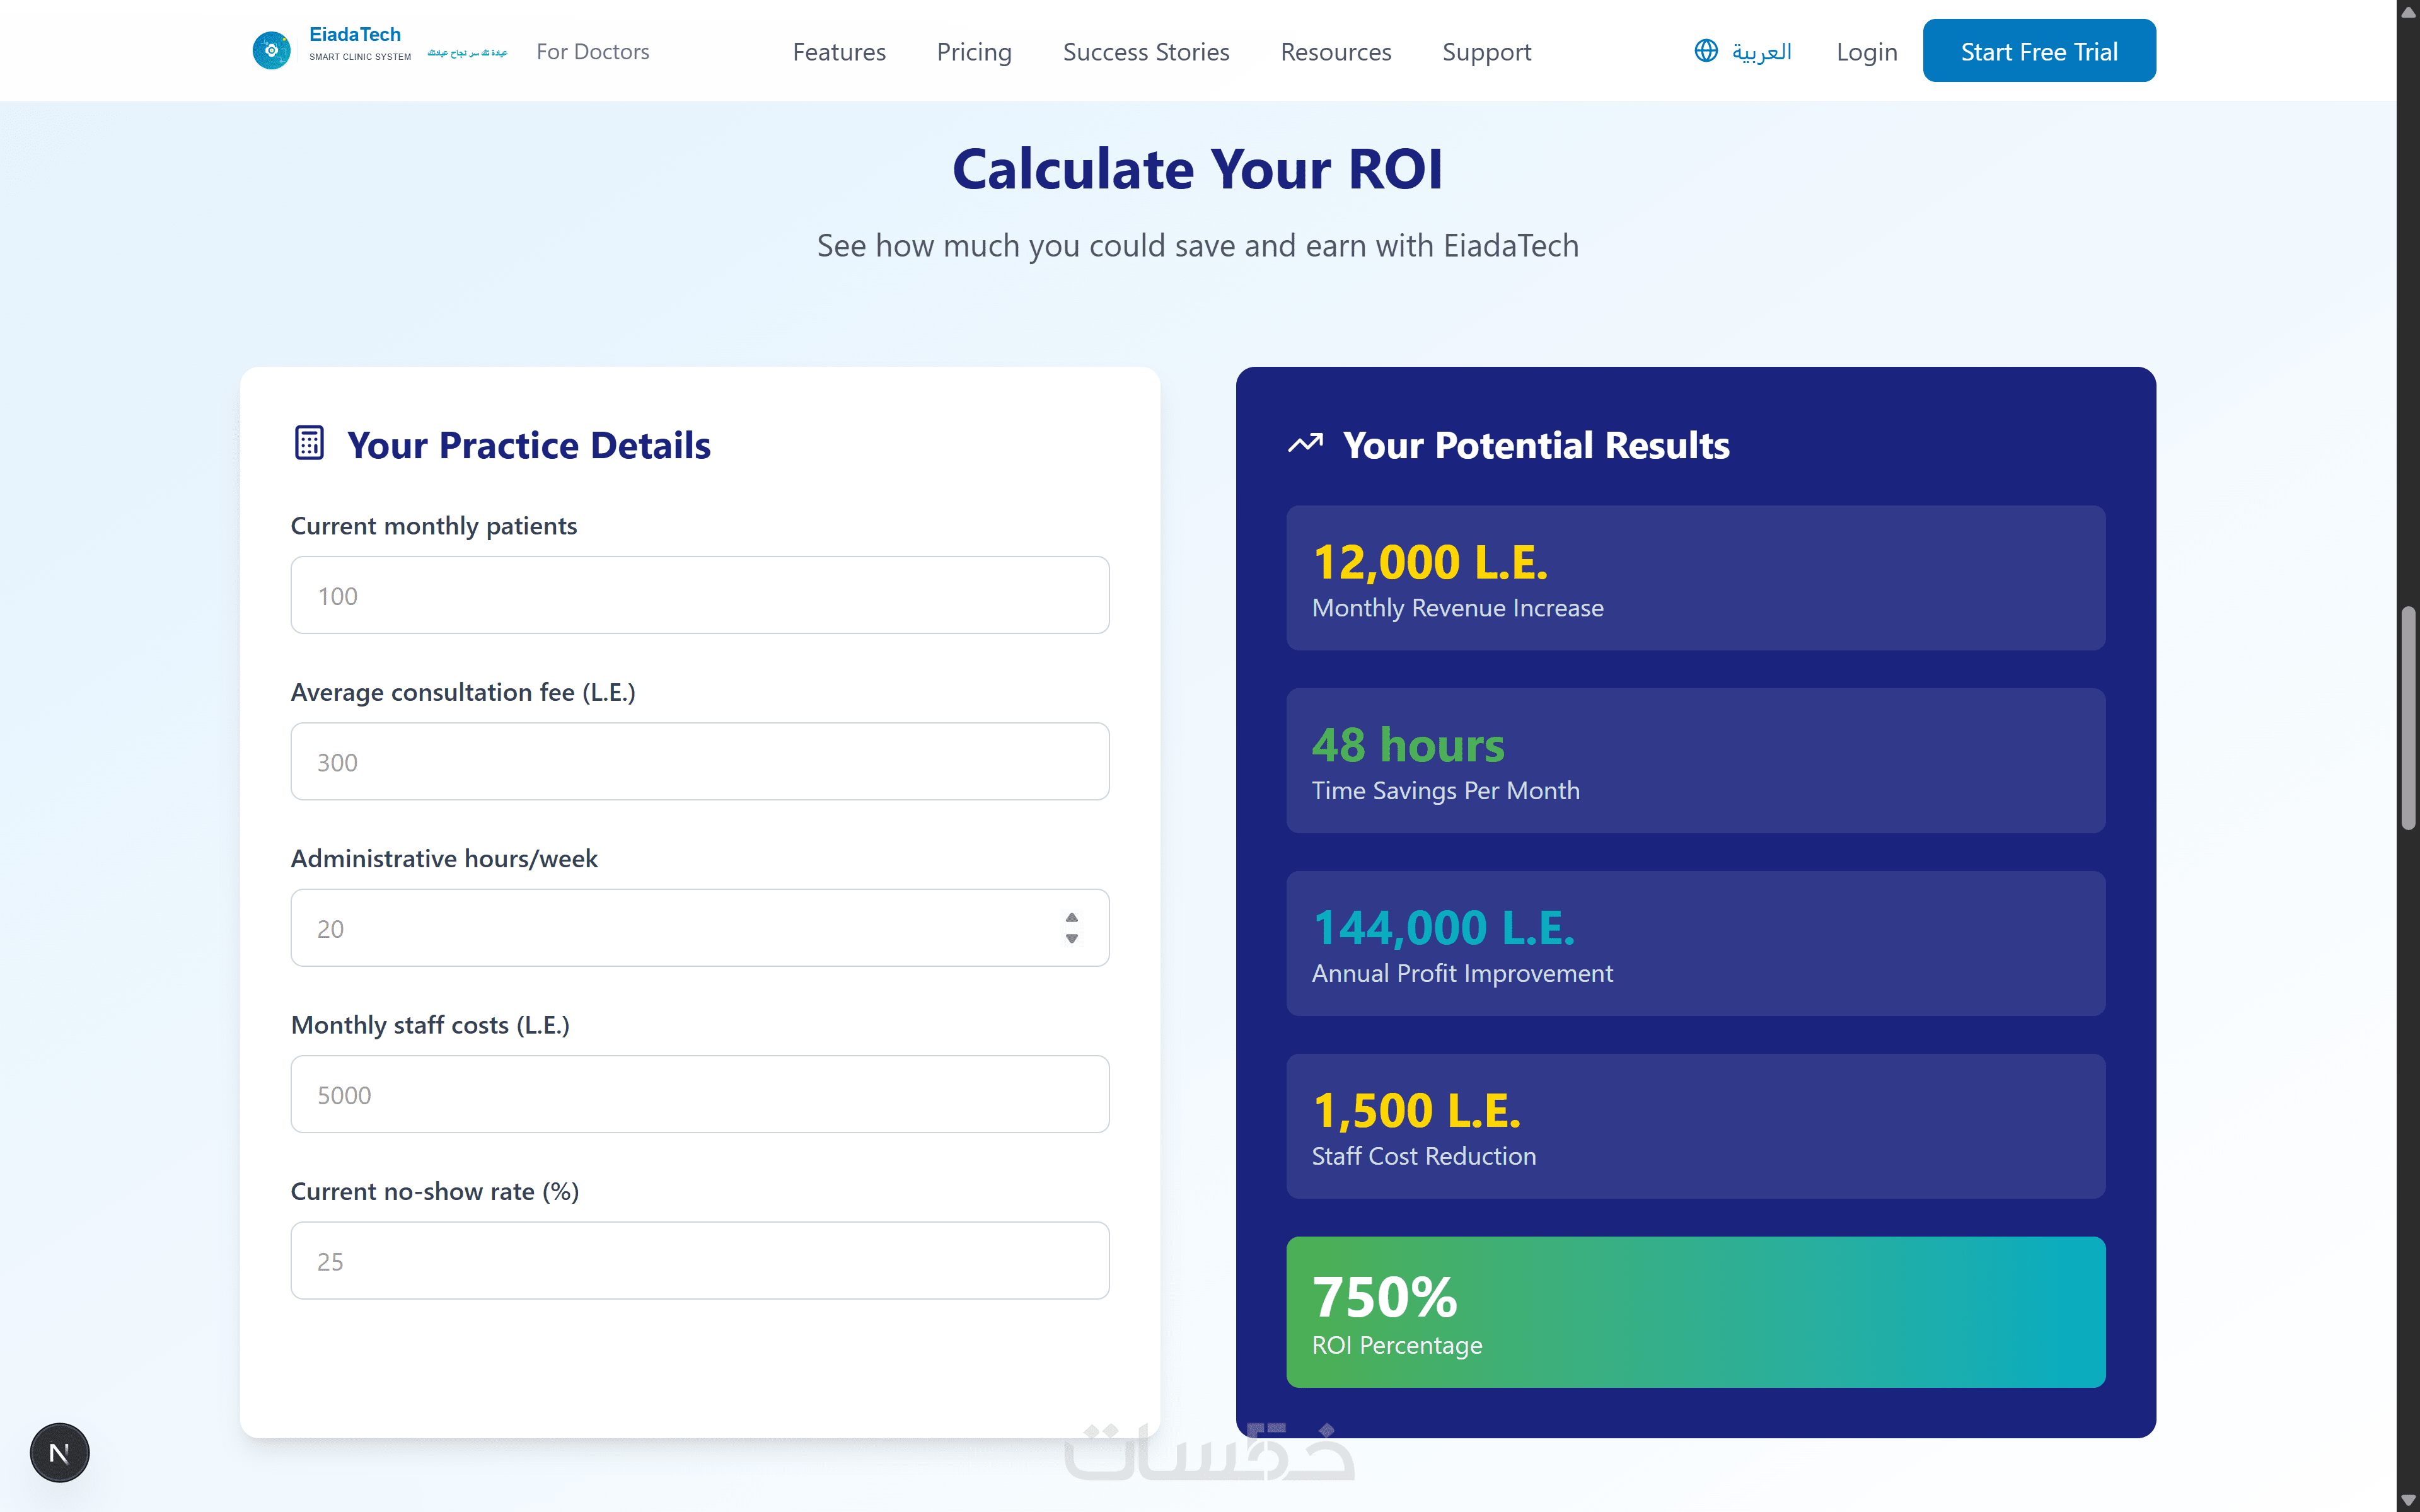Decrement the Administrative hours value with the down arrow
The height and width of the screenshot is (1512, 2420).
pyautogui.click(x=1071, y=939)
